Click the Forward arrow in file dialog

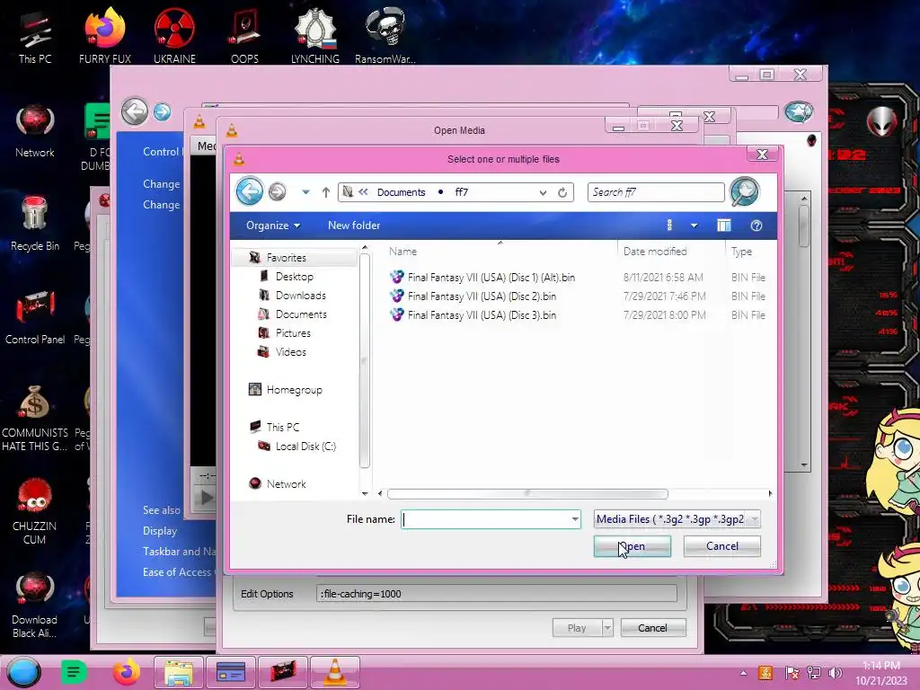[277, 192]
